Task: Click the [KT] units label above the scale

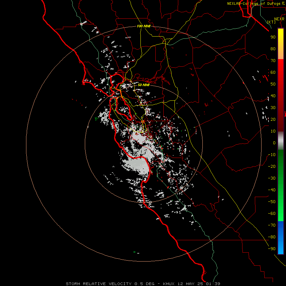Action: click(x=271, y=22)
